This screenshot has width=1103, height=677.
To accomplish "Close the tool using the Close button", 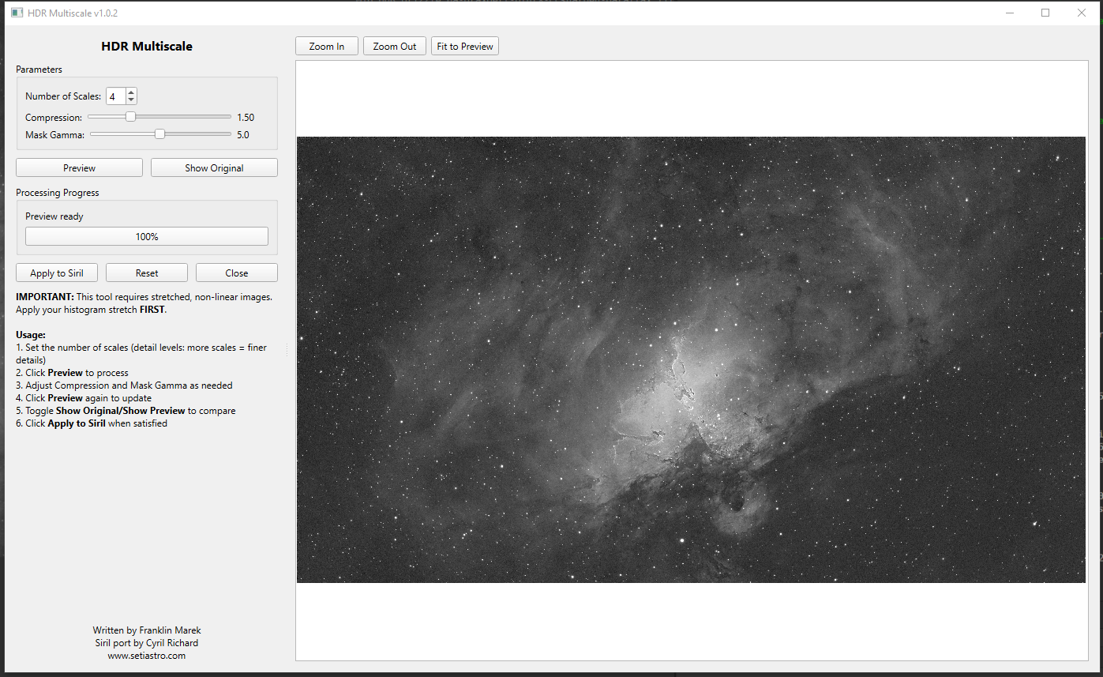I will pos(237,273).
